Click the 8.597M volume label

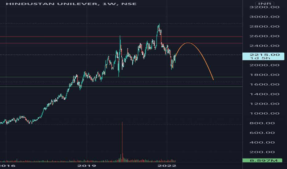point(262,160)
